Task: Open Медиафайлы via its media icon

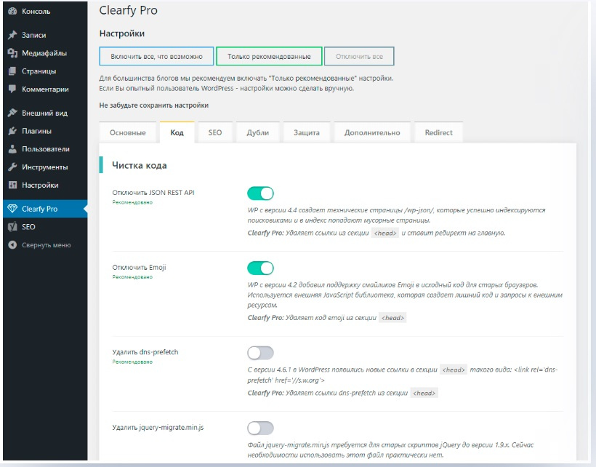Action: [x=12, y=53]
